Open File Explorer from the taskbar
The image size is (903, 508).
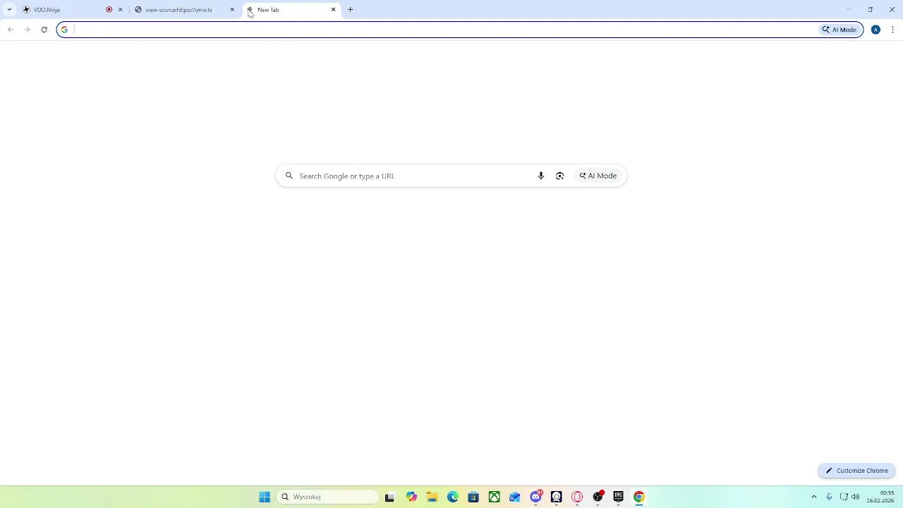(432, 497)
